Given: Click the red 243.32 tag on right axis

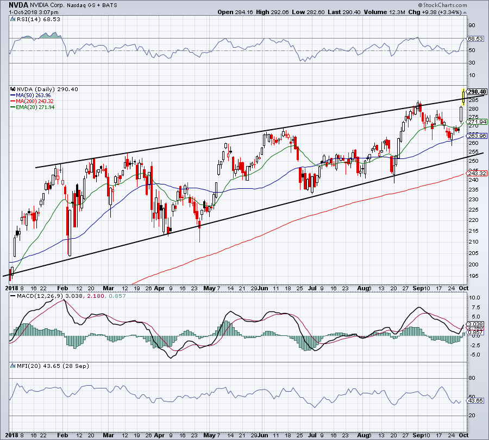Looking at the screenshot, I should tap(477, 173).
